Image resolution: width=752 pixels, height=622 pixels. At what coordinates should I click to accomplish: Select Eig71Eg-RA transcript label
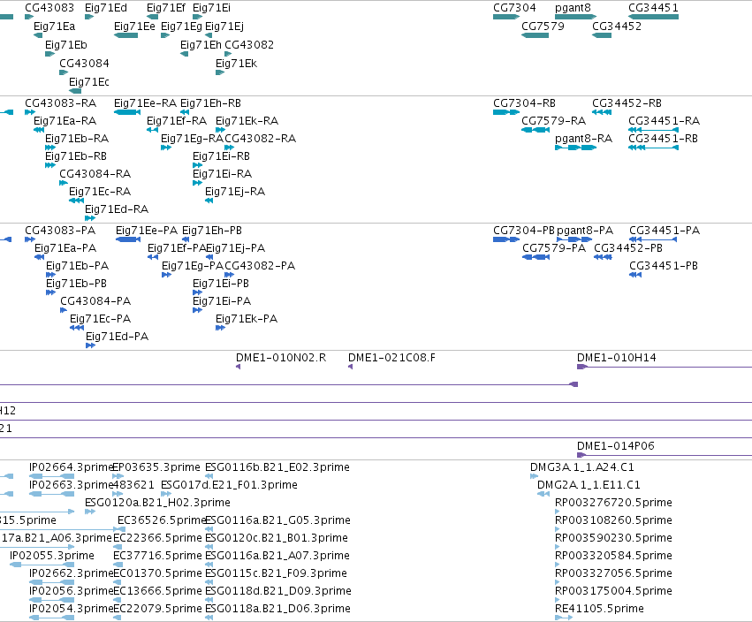click(192, 139)
